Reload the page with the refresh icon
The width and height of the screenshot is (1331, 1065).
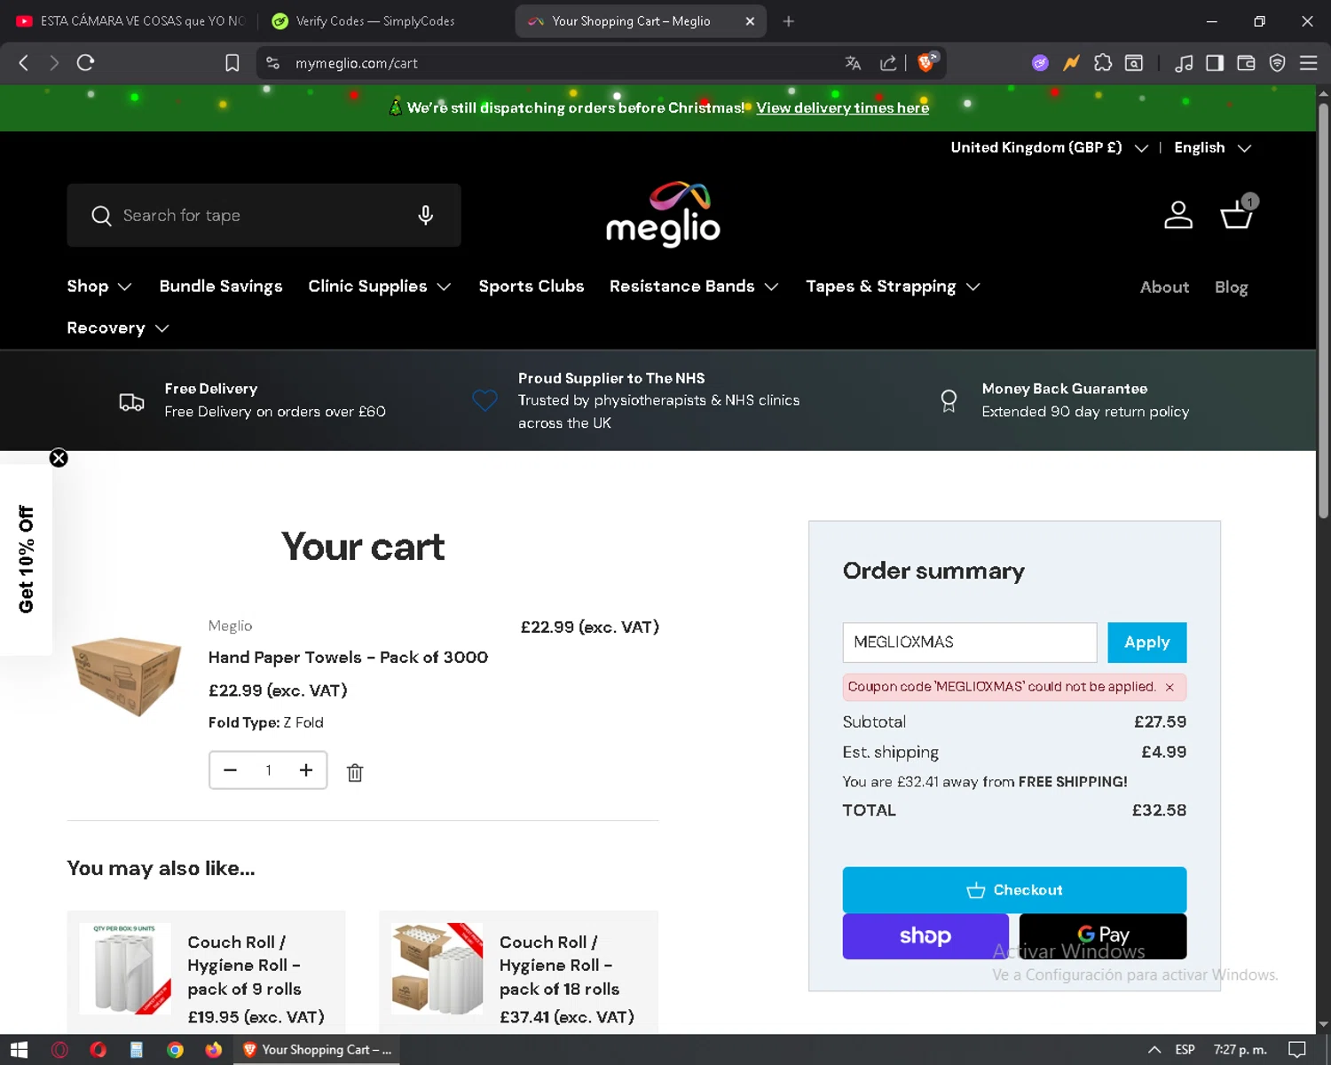point(85,63)
